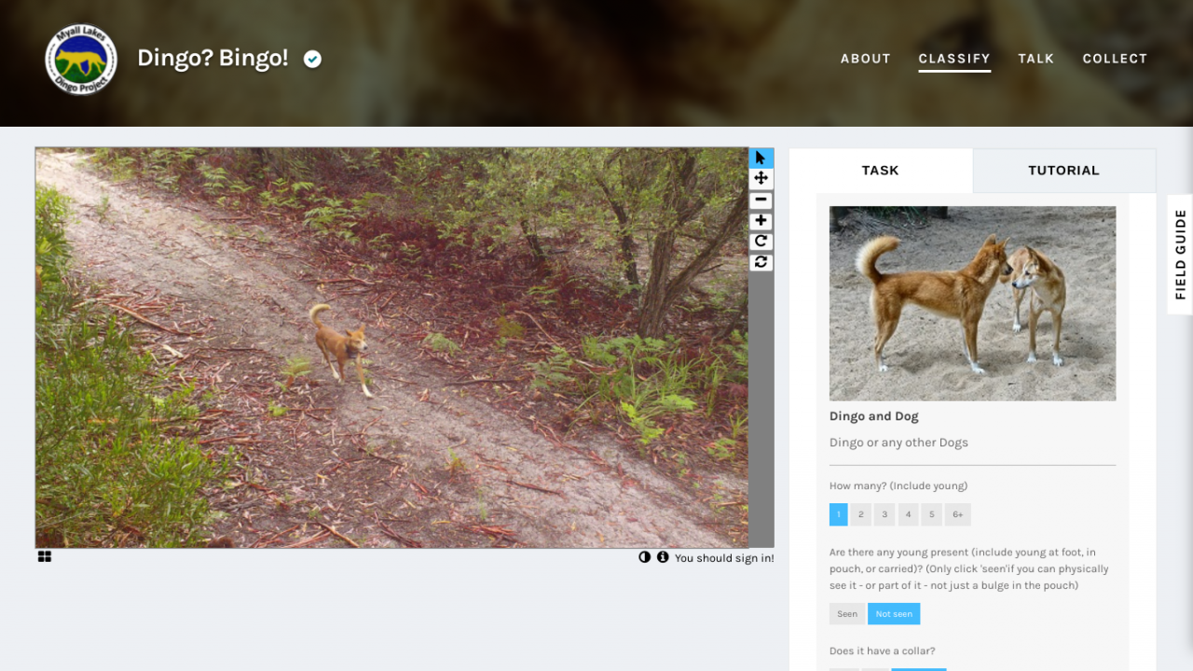Mark young as Not seen
Image resolution: width=1193 pixels, height=671 pixels.
coord(894,614)
